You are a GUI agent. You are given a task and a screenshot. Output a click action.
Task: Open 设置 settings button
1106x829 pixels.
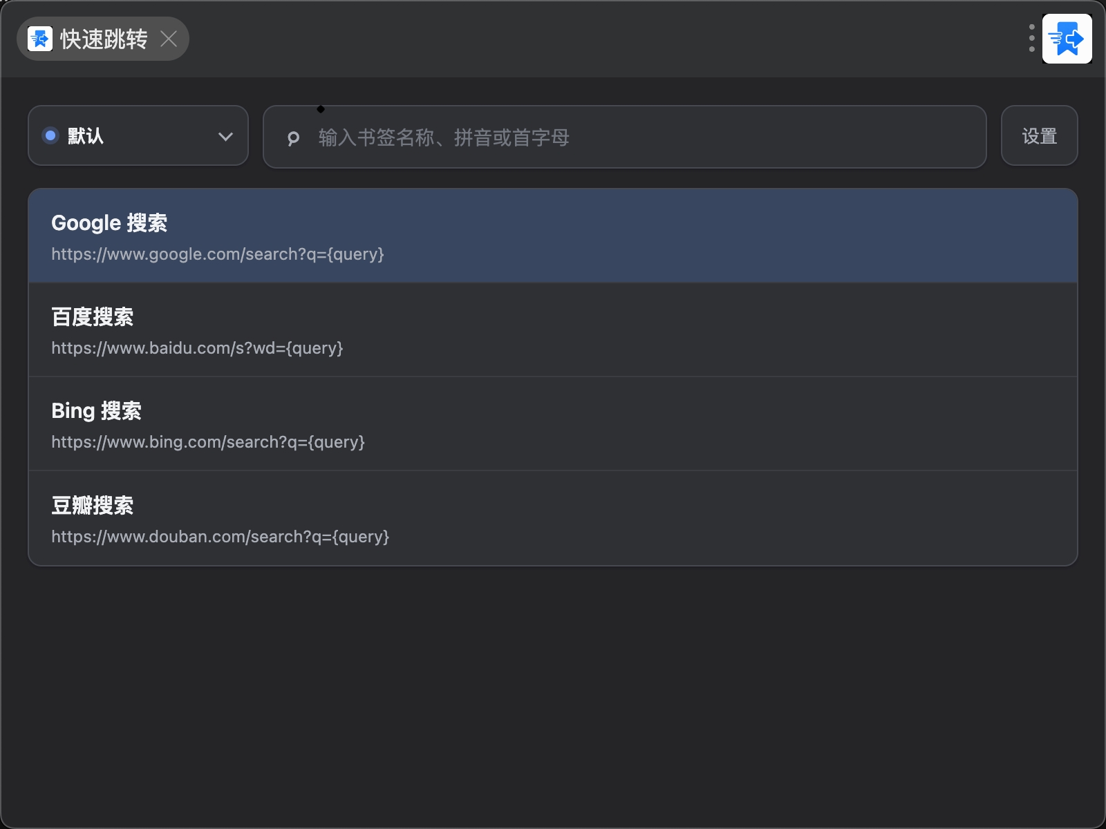click(1040, 135)
